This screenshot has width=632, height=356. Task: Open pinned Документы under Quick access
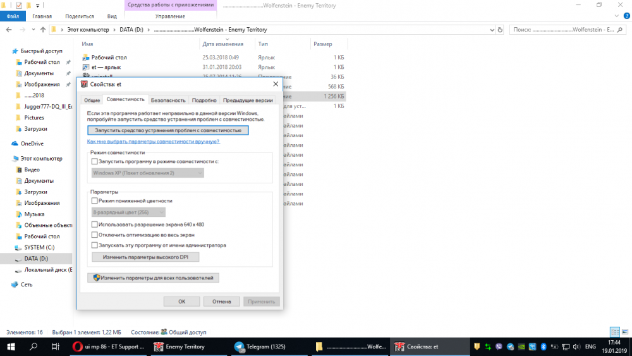[x=39, y=73]
